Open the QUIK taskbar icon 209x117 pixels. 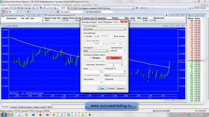click(69, 115)
